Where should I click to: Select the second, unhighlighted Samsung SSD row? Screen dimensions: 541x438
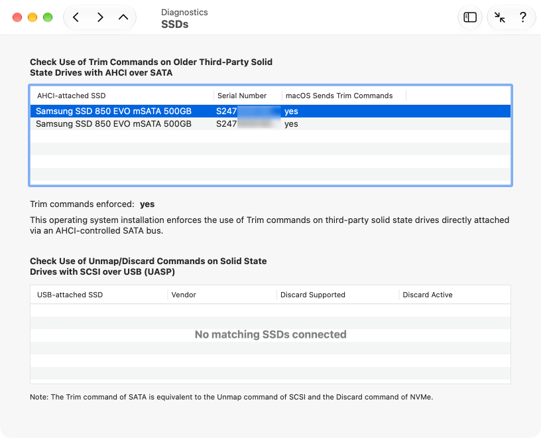pyautogui.click(x=270, y=124)
